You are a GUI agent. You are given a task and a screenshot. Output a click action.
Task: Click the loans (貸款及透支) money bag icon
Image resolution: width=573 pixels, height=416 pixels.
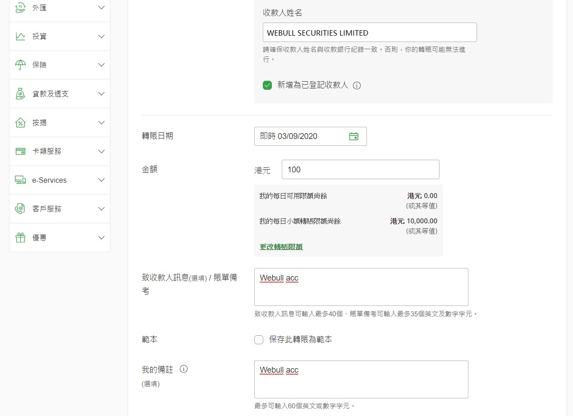(20, 94)
